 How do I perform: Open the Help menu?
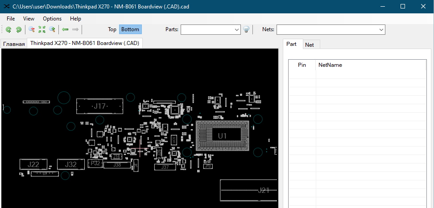coord(75,19)
